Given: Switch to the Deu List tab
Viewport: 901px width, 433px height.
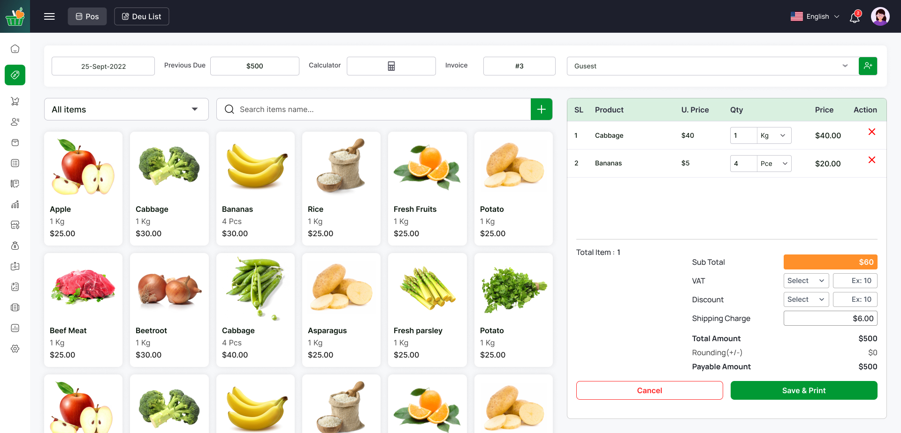Looking at the screenshot, I should click(141, 16).
